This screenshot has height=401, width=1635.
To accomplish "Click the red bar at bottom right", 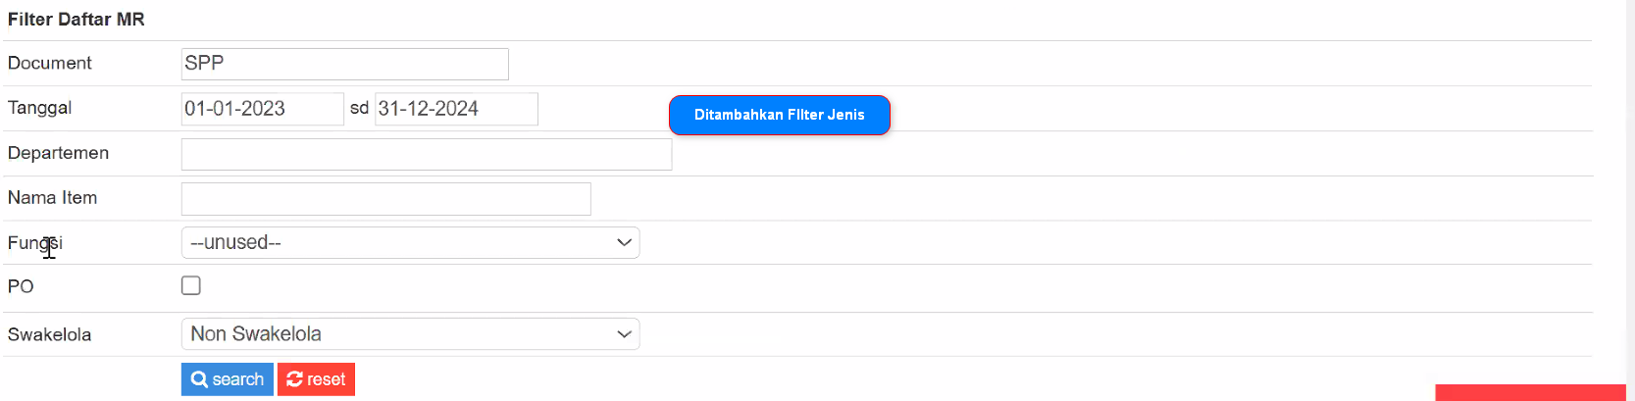I will tap(1530, 393).
